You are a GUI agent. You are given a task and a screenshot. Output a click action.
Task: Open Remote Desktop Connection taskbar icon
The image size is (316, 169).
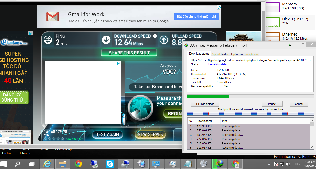click(94, 164)
